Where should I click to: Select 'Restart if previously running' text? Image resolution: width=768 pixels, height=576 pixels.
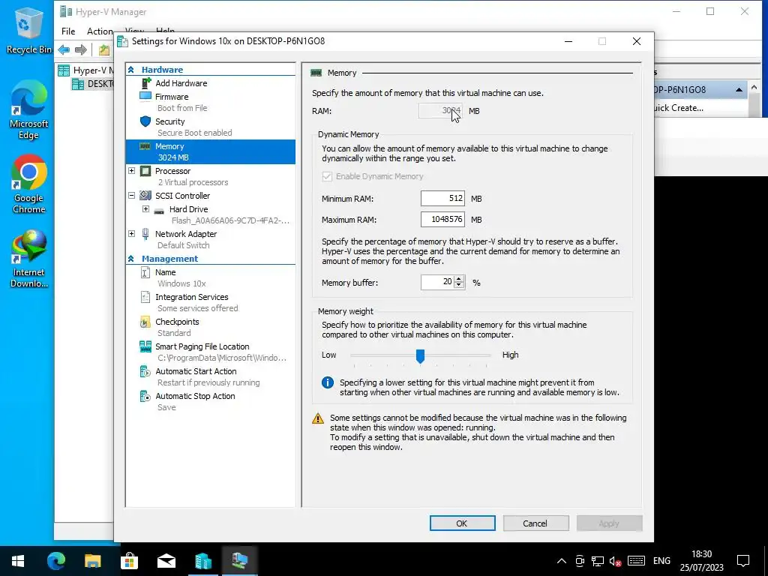click(x=208, y=382)
